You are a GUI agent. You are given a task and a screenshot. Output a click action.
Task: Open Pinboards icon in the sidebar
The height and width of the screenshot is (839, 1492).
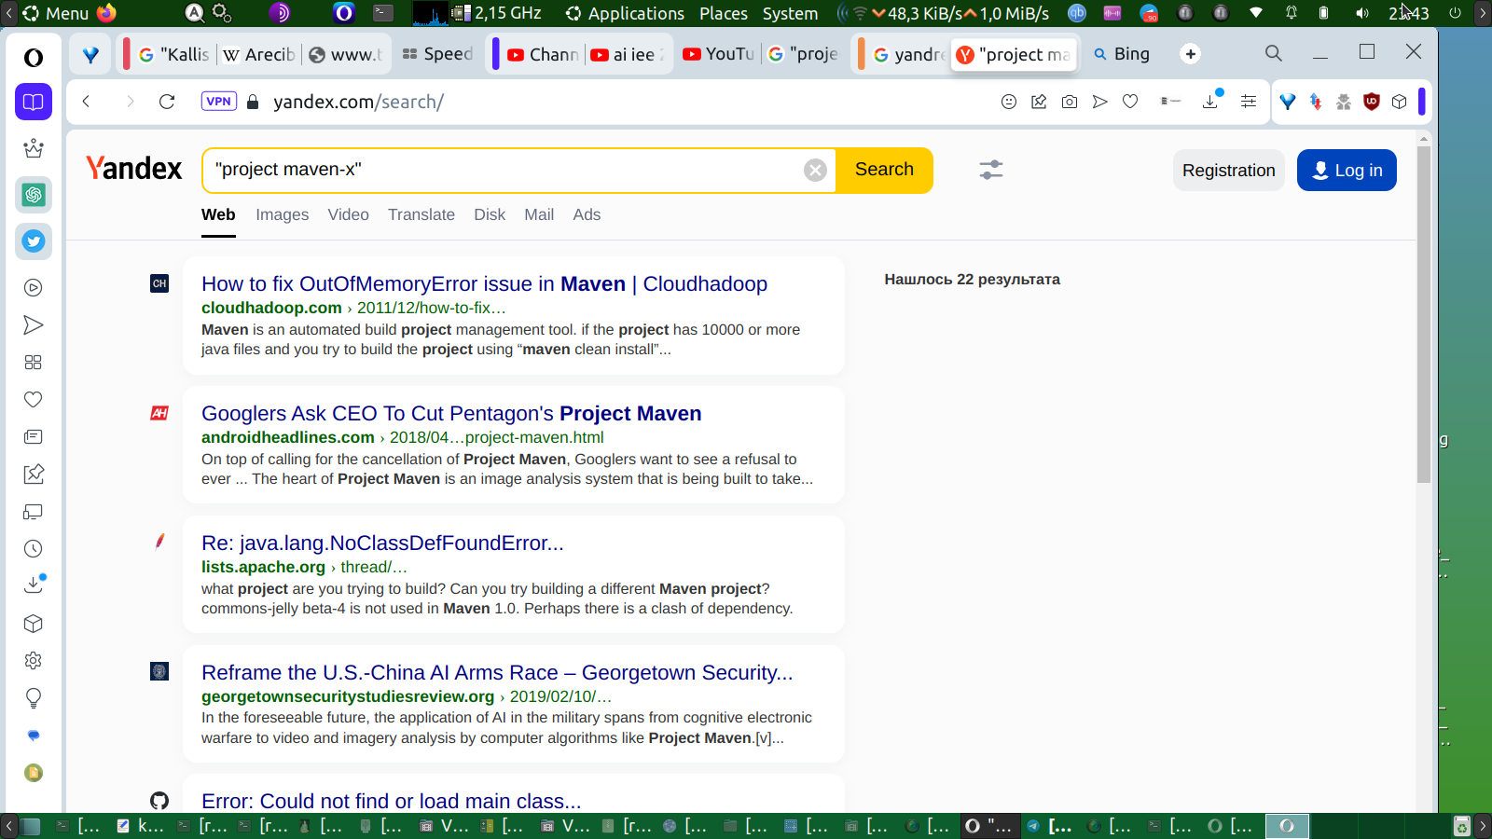34,475
